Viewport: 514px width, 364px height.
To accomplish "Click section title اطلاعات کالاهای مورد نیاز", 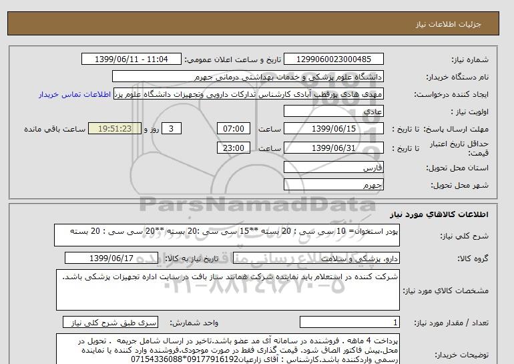I will coord(439,214).
